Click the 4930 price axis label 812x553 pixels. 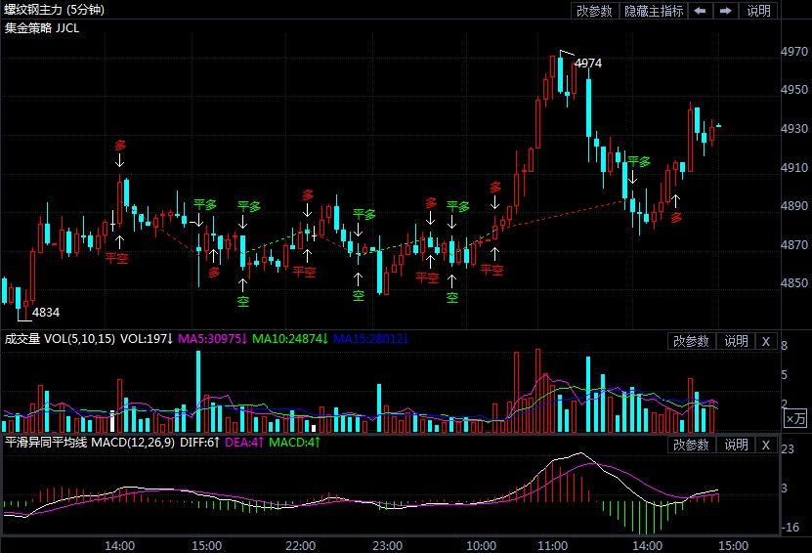(x=794, y=128)
